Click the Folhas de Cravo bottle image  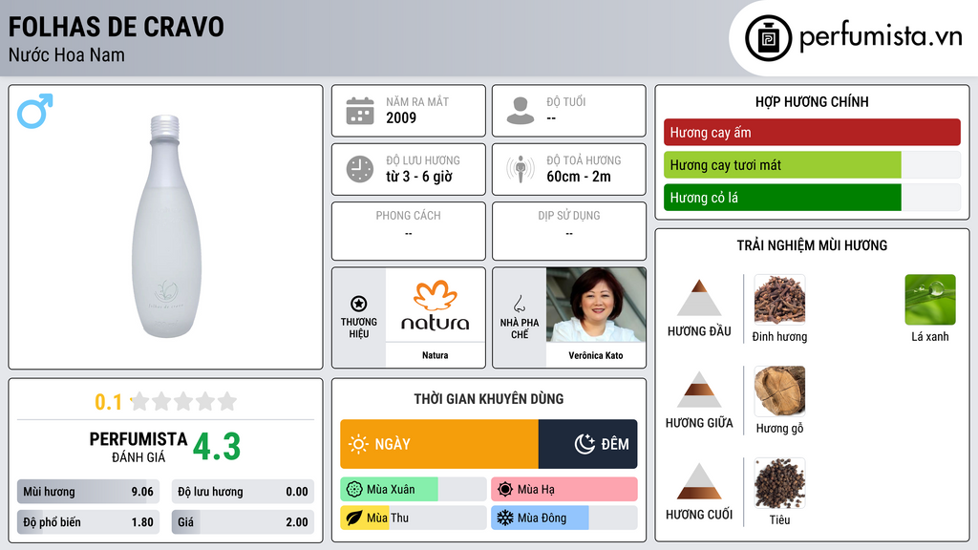pyautogui.click(x=166, y=226)
